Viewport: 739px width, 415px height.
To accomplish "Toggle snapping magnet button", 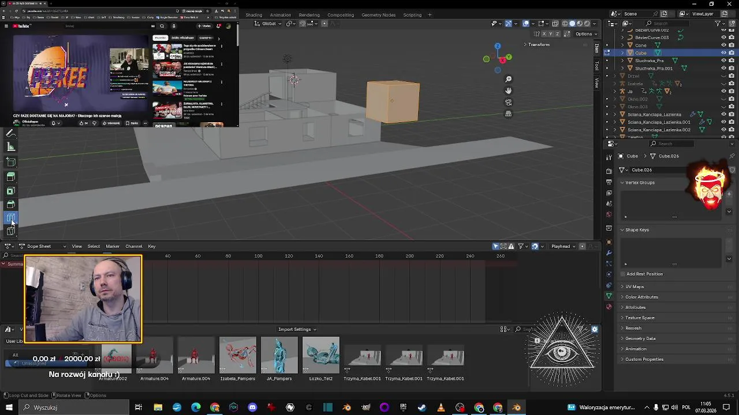I will coord(303,24).
